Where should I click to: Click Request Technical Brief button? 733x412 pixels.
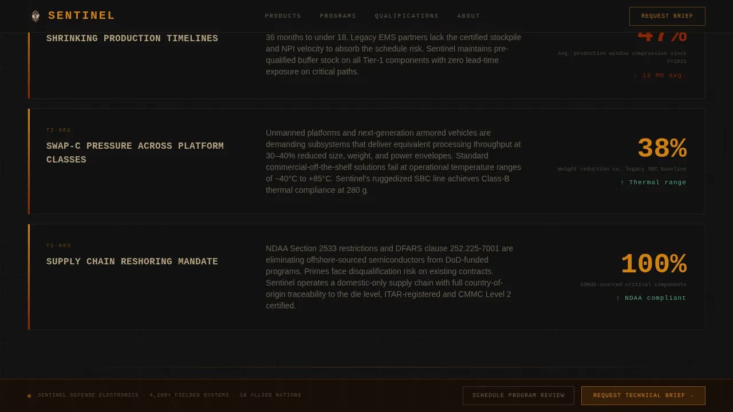643,395
